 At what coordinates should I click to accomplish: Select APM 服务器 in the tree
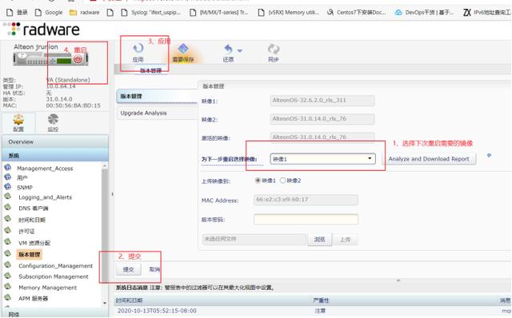click(x=33, y=299)
